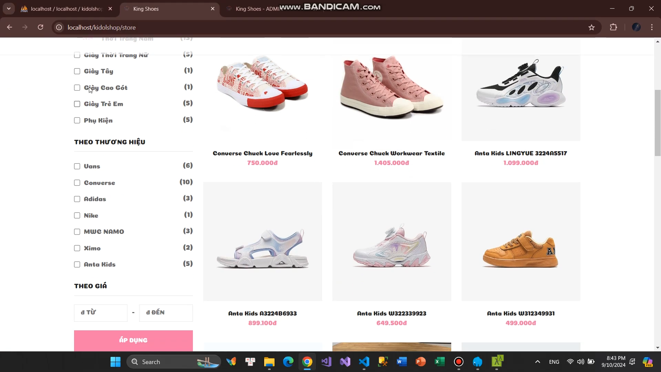Open File Explorer from the taskbar

point(269,362)
